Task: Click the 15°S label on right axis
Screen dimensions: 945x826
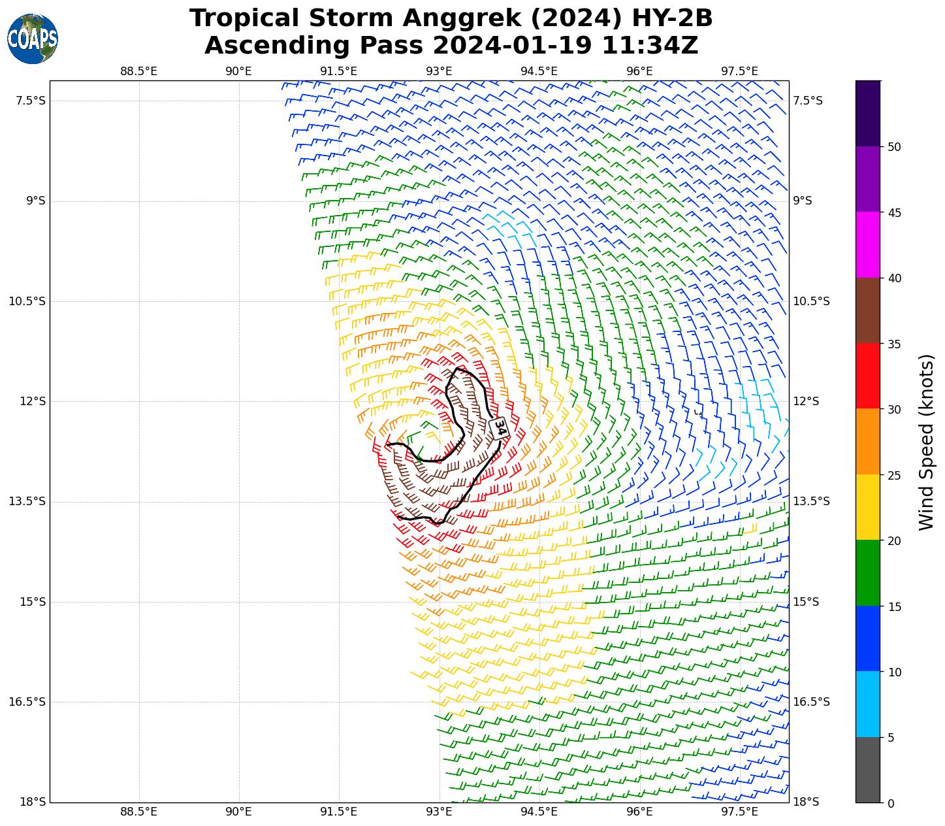Action: (805, 602)
